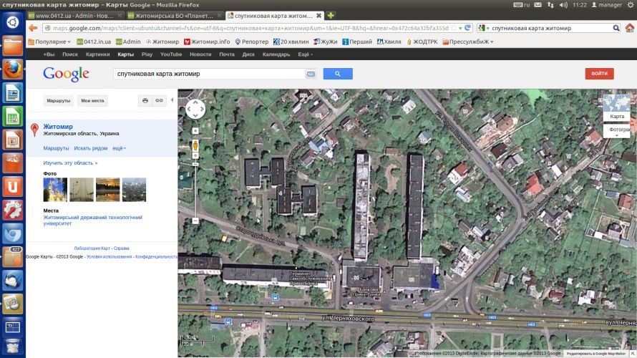Open the first cathedral photo thumbnail
Screen dimensions: 637x358
55,189
